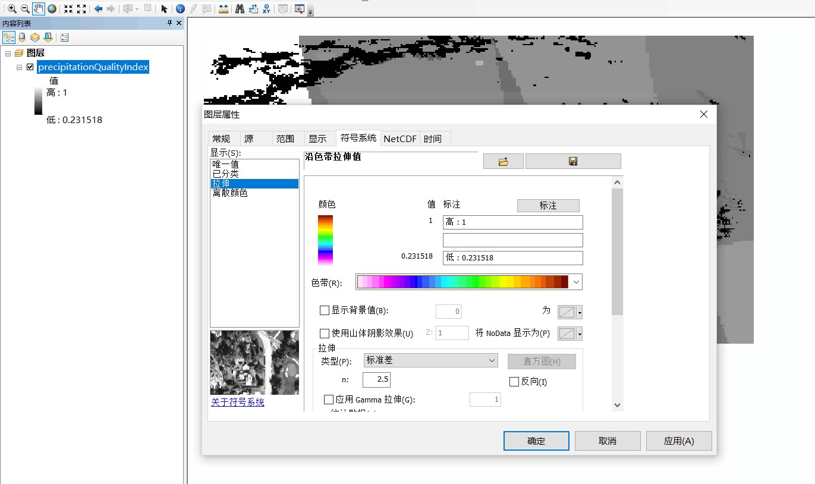Select the Measure tool icon
815x484 pixels.
(223, 8)
